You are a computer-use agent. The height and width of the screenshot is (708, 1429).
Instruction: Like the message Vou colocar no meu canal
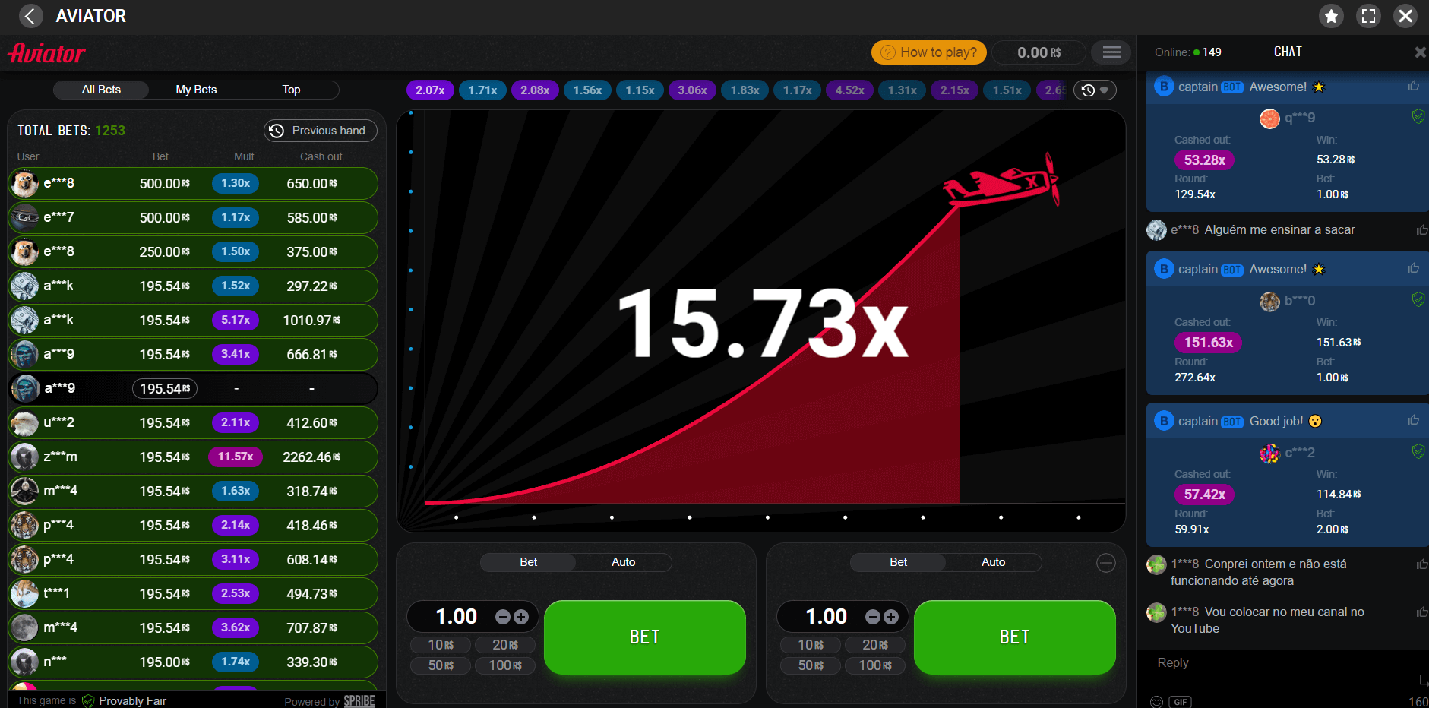pyautogui.click(x=1421, y=612)
